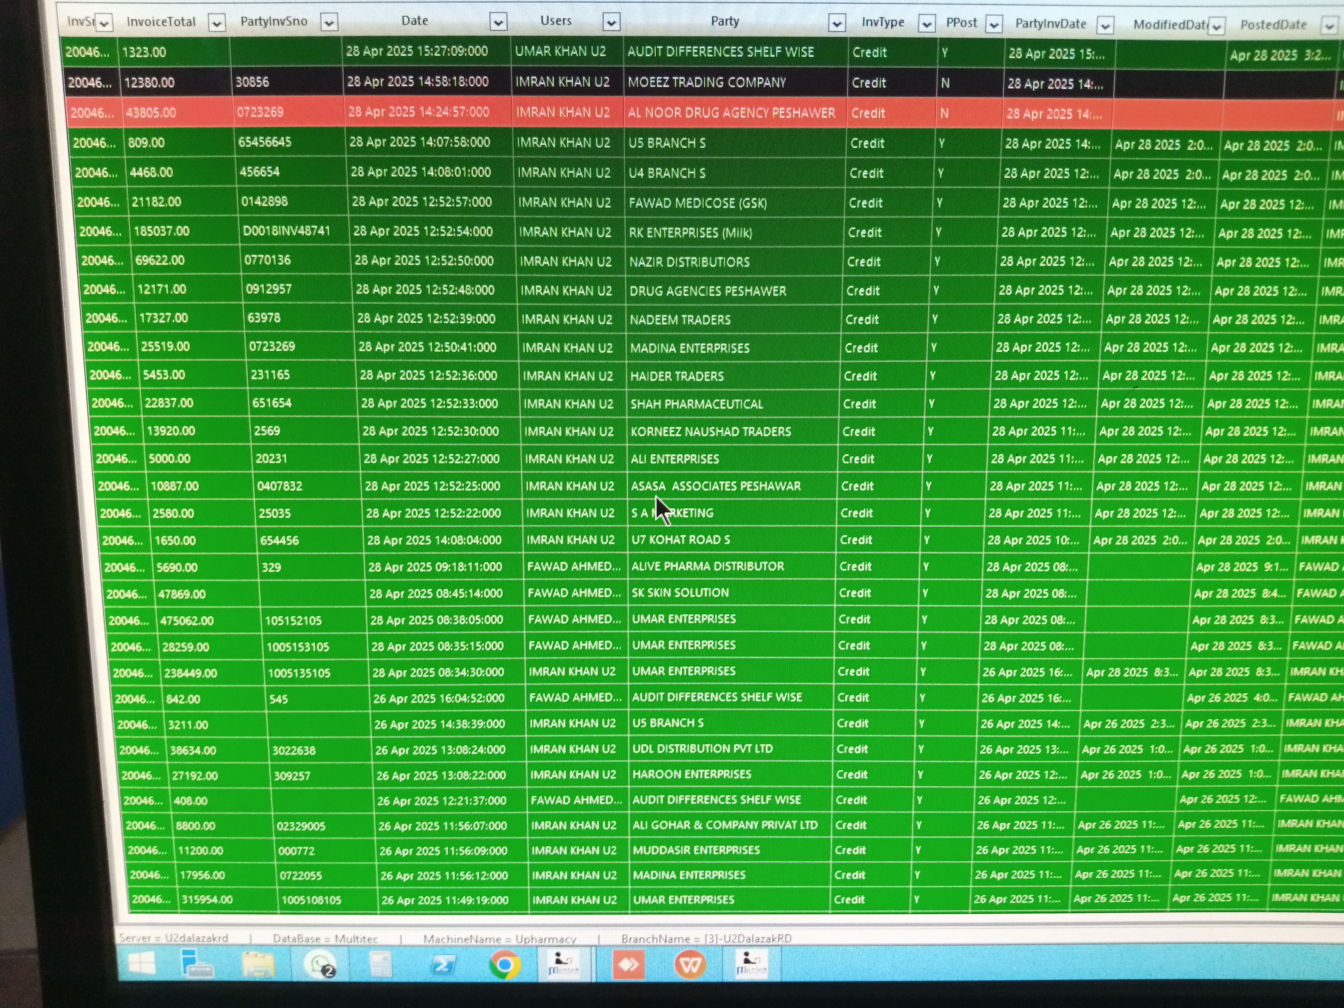Open WPS Office taskbar icon
This screenshot has width=1344, height=1008.
pos(689,965)
